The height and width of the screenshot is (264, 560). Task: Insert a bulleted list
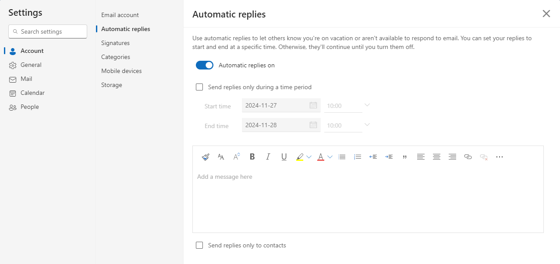tap(342, 157)
